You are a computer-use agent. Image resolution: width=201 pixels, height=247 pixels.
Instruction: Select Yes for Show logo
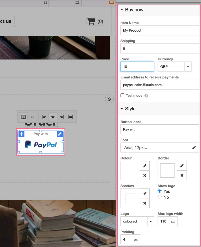160,191
